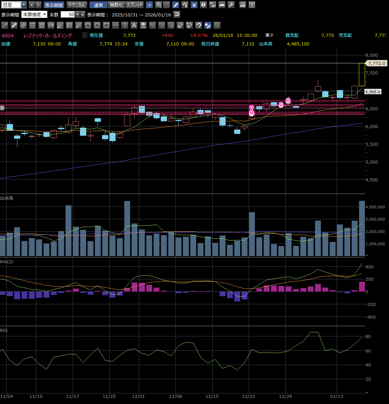Select the スプレッド chart mode tab
Image resolution: width=389 pixels, height=404 pixels.
point(134,5)
